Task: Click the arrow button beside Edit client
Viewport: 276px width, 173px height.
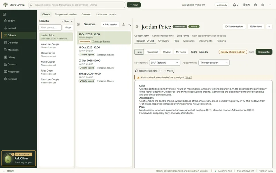Action: (269, 27)
